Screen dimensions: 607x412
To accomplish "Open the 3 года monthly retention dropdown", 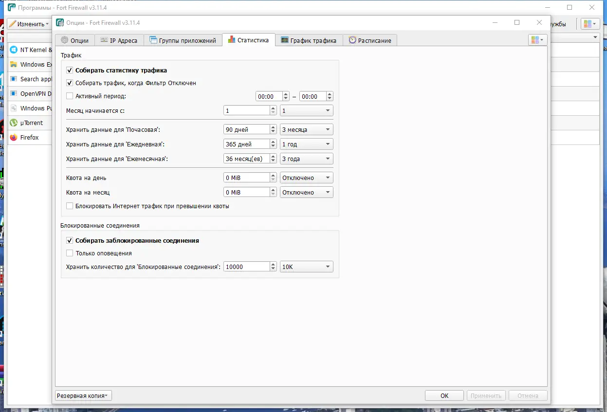I will [x=307, y=159].
